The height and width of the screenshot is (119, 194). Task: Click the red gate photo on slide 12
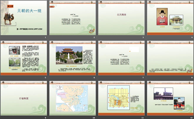pos(179,103)
